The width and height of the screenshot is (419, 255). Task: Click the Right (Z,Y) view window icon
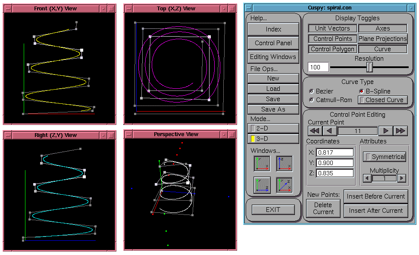pos(262,185)
